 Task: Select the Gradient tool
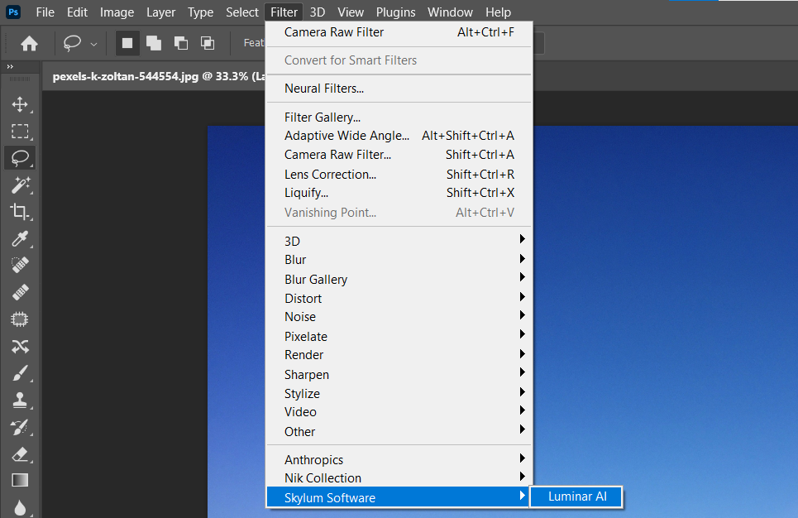point(20,480)
